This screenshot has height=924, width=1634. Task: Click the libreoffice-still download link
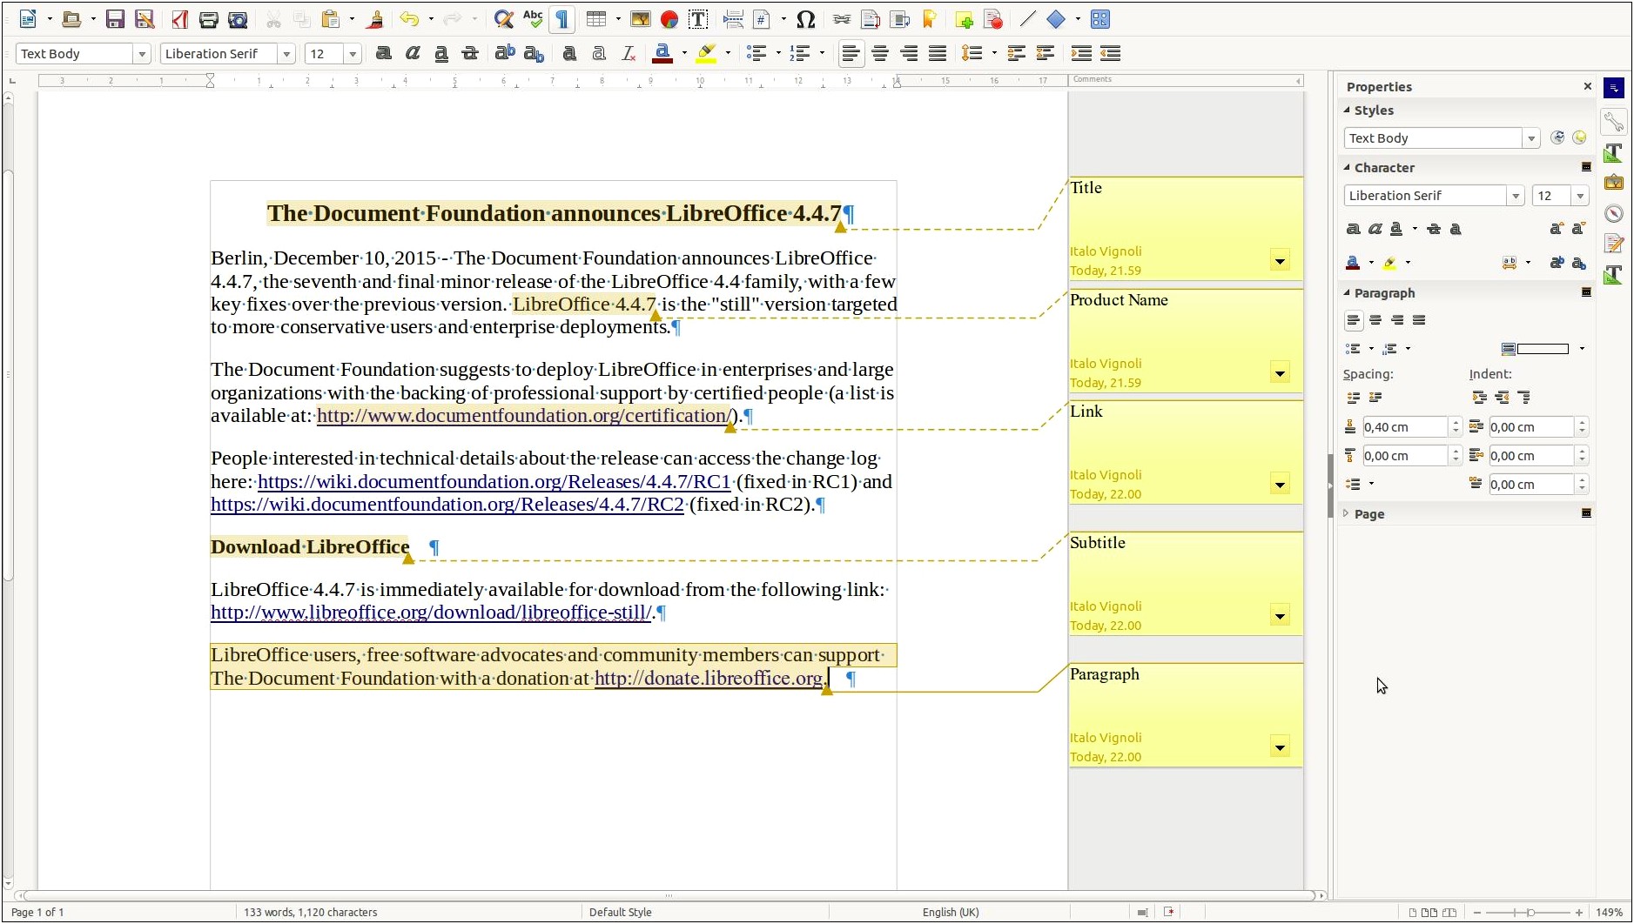tap(430, 613)
